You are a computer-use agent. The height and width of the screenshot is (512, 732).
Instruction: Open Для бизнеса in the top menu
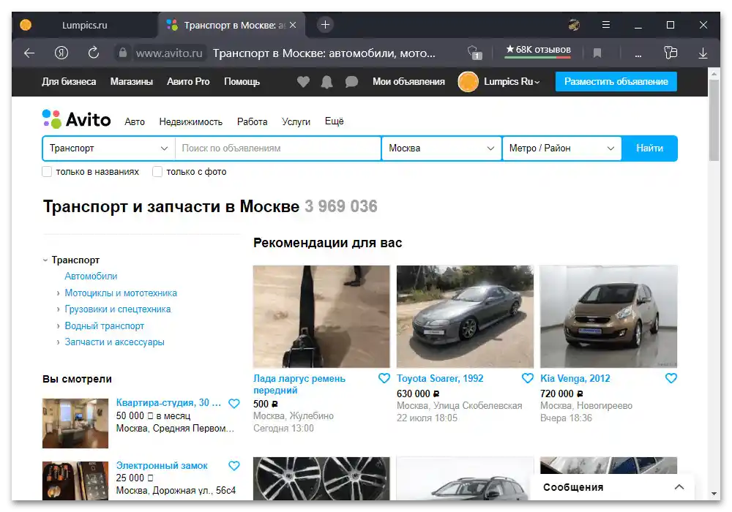(69, 82)
